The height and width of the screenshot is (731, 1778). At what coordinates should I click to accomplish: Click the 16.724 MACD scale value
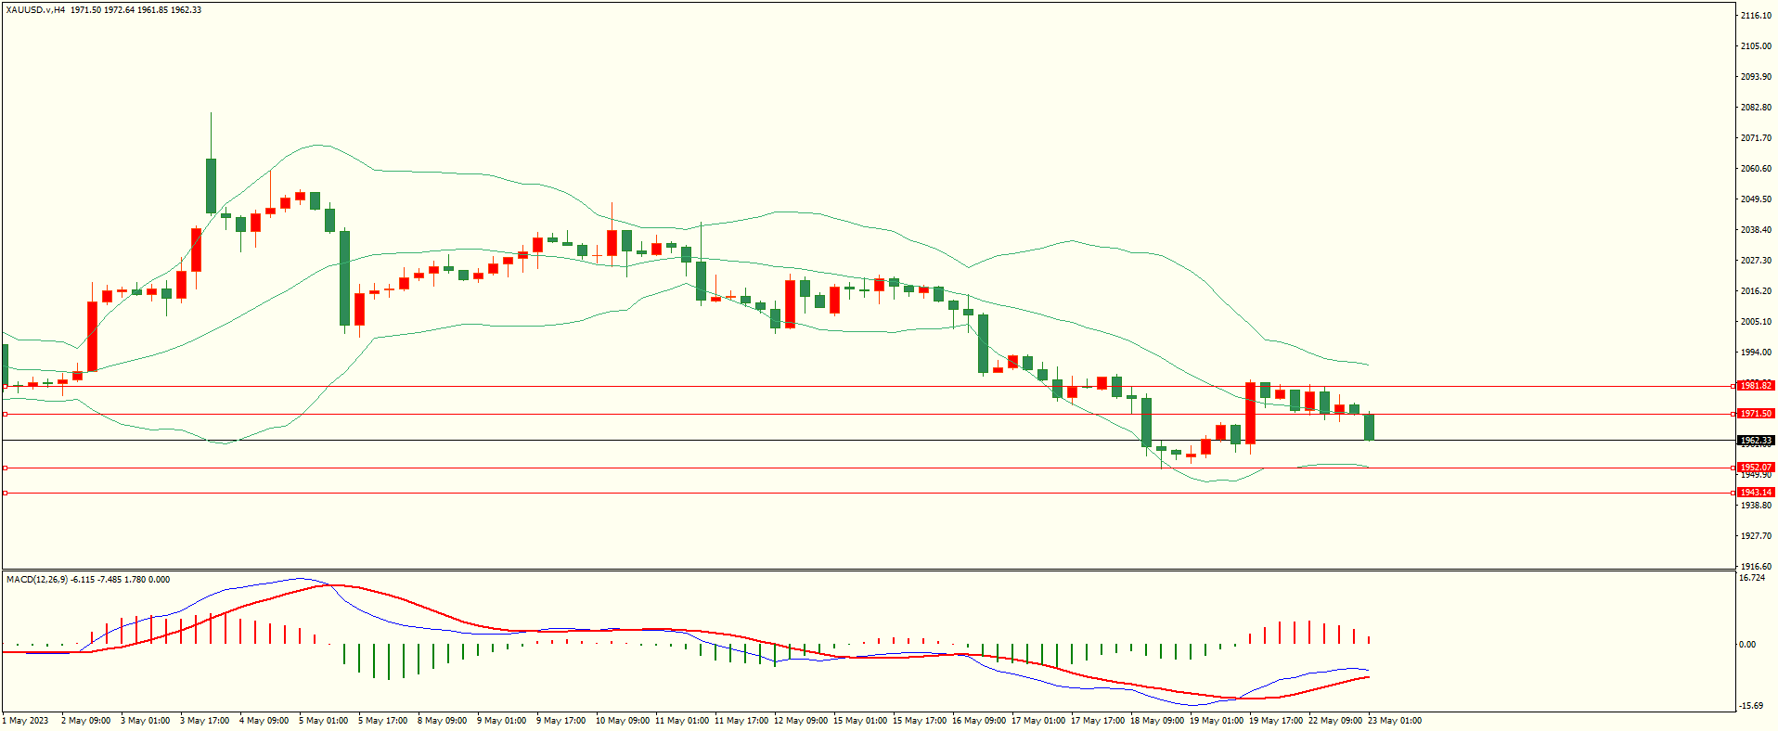click(1752, 578)
